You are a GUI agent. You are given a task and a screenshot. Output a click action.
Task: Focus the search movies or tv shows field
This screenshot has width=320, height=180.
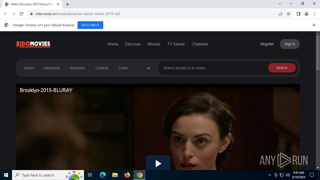coord(213,68)
